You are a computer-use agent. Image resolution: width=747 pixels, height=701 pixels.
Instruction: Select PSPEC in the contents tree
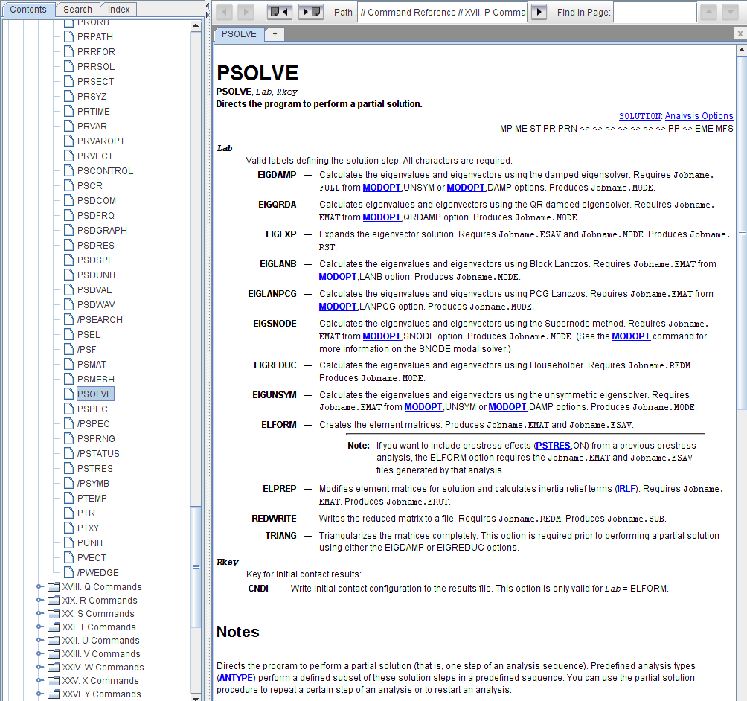pos(92,409)
